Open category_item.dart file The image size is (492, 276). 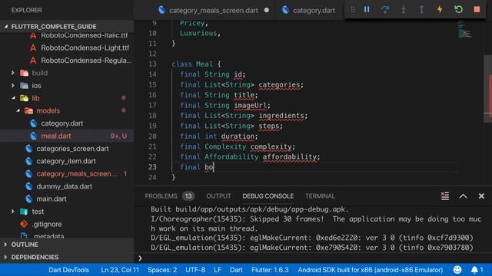pos(66,161)
